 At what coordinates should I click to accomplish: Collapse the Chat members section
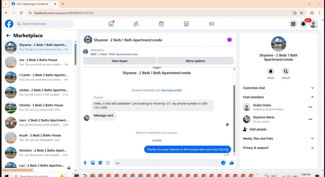click(278, 97)
